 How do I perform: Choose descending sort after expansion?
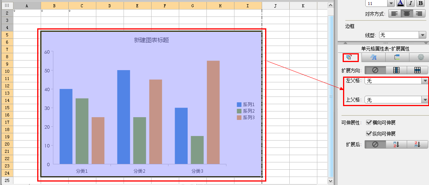pyautogui.click(x=417, y=144)
